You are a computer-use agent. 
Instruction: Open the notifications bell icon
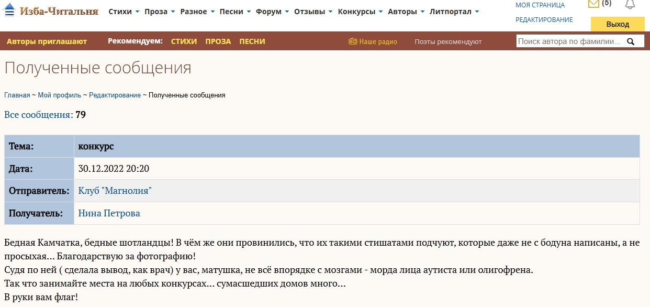pos(630,4)
